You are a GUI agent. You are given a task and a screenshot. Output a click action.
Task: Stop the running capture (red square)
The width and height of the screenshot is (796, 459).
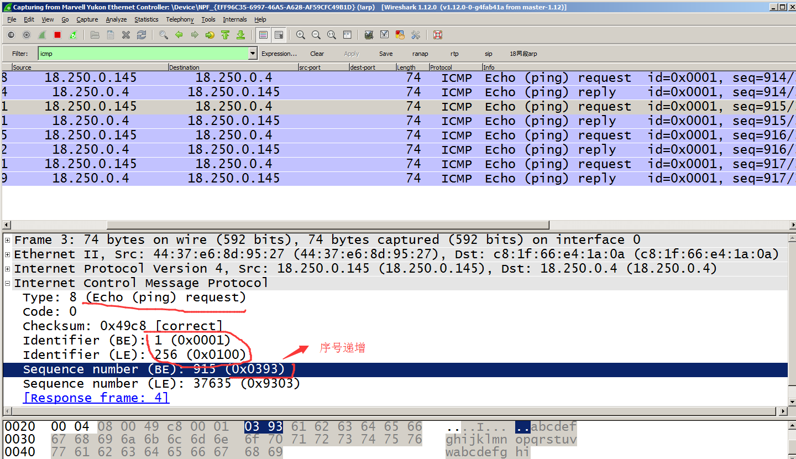pyautogui.click(x=57, y=35)
